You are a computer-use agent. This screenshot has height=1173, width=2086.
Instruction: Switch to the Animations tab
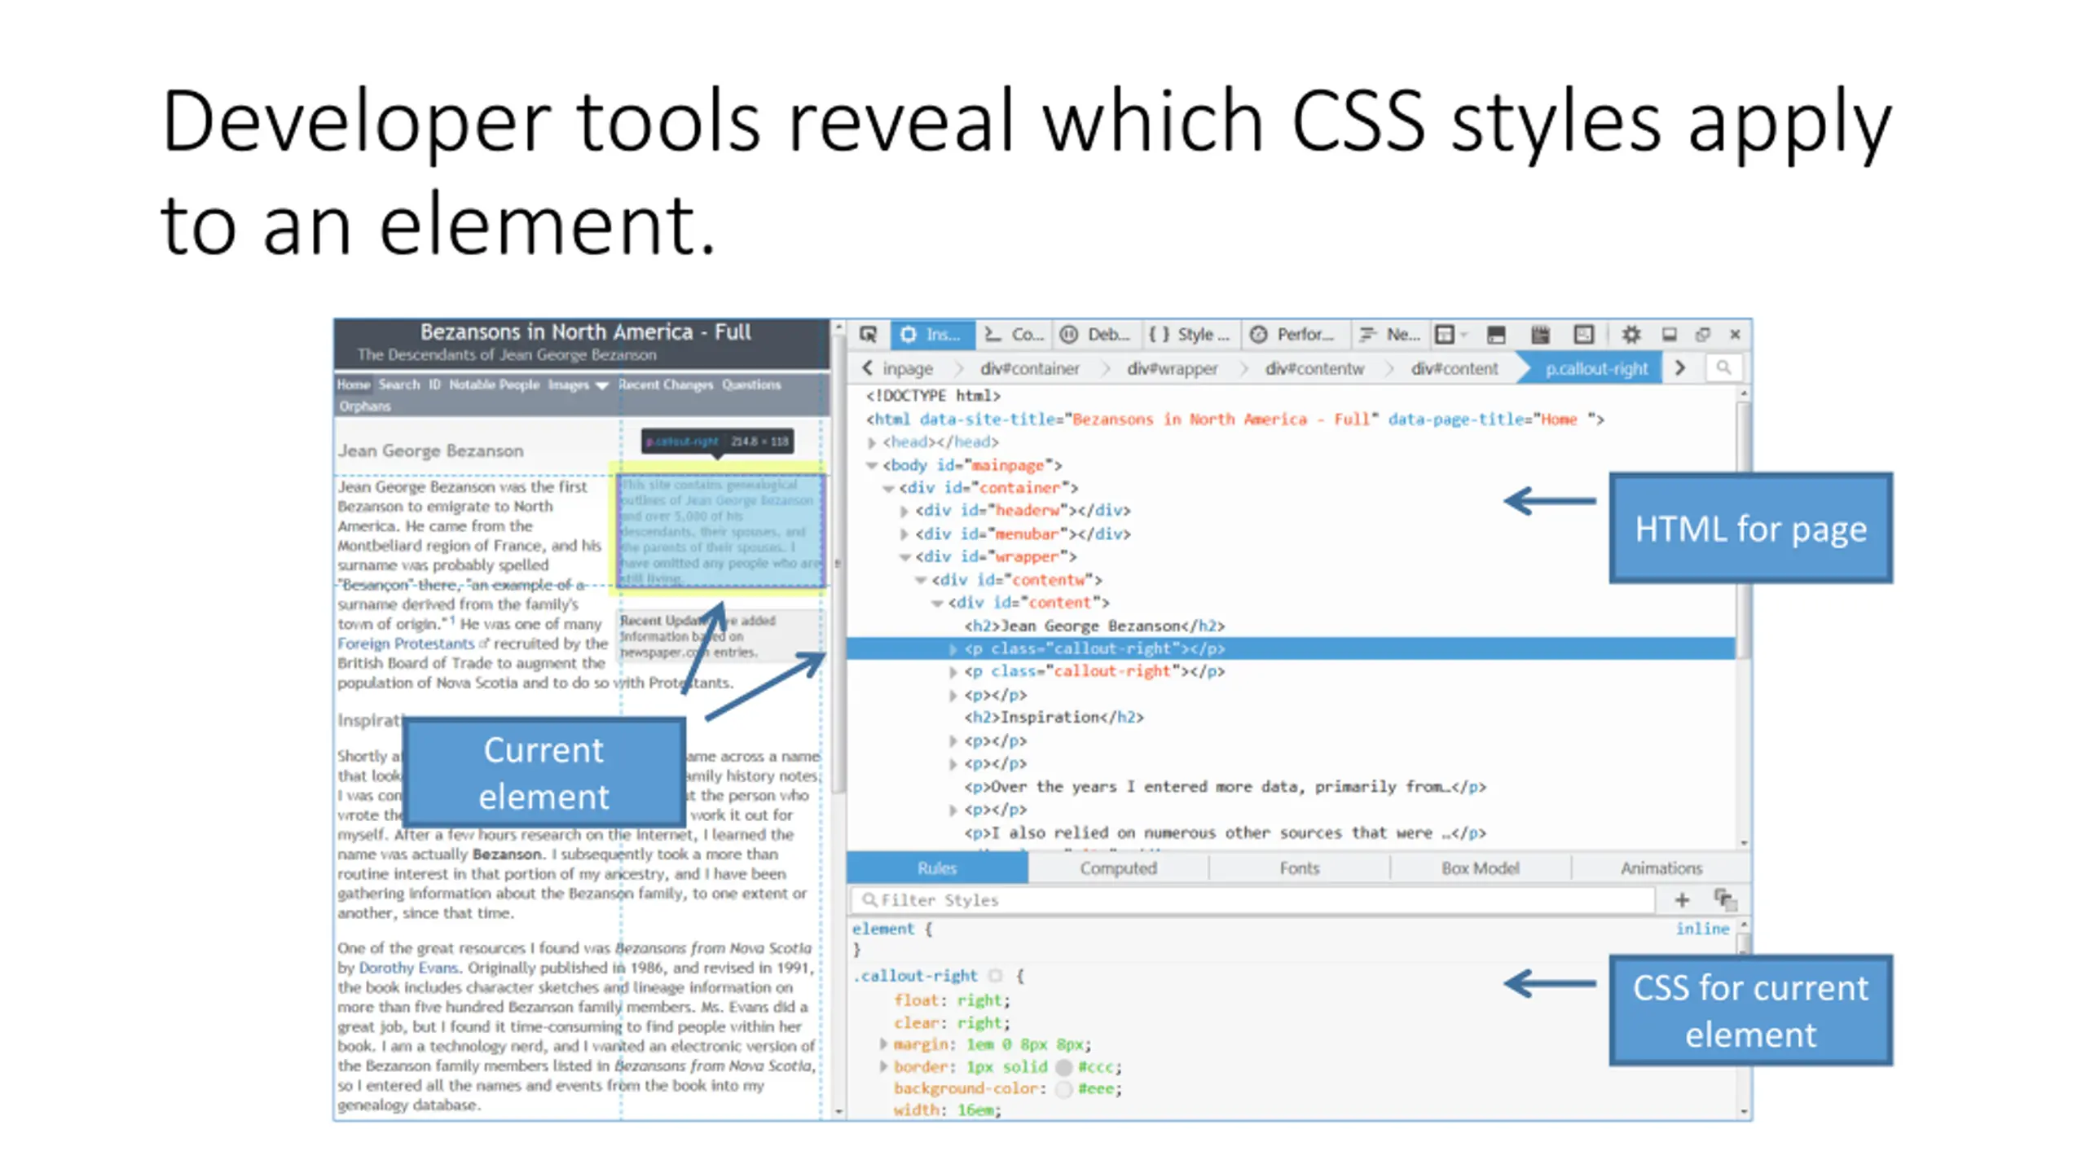click(x=1661, y=868)
